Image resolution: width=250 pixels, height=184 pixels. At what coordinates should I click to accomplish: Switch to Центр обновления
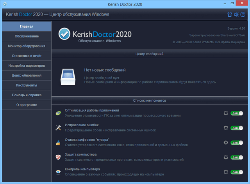tap(27, 76)
